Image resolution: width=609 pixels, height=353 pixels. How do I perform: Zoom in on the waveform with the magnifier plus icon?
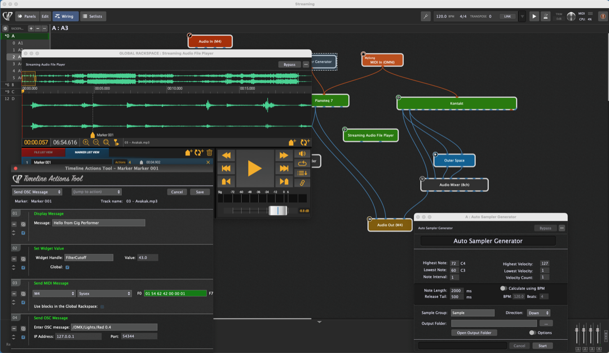[x=86, y=142]
